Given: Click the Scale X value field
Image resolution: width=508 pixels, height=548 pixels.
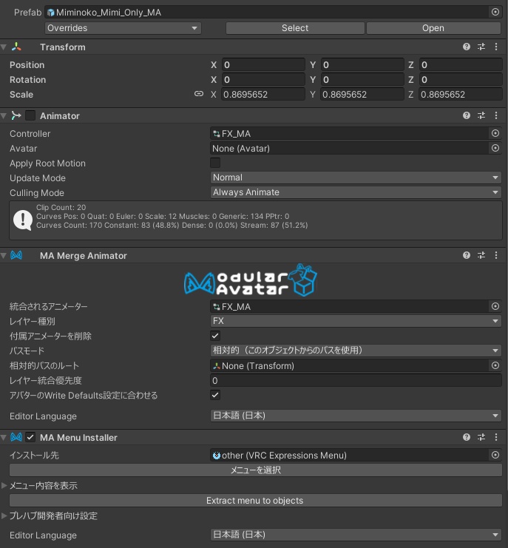Looking at the screenshot, I should coord(263,95).
